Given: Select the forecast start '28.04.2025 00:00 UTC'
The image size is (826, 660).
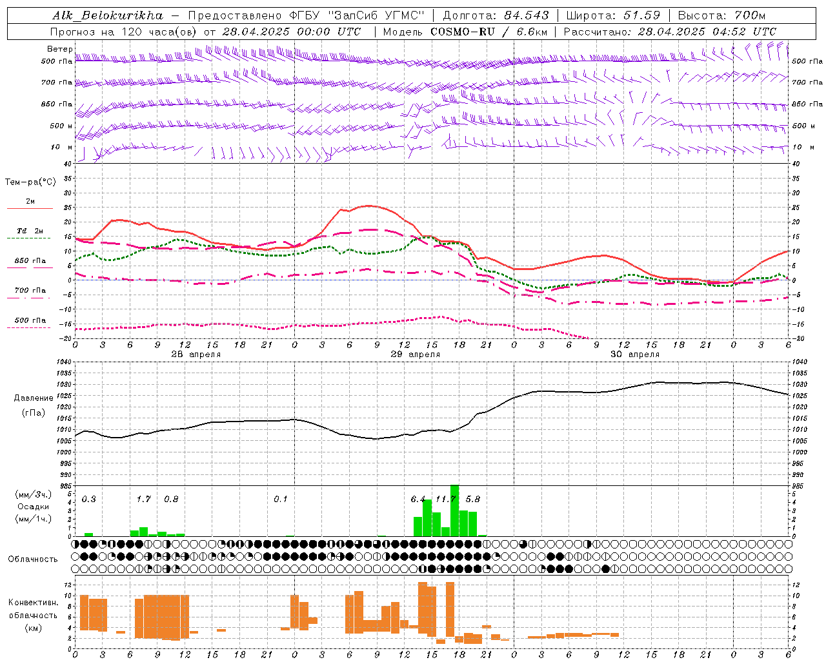Looking at the screenshot, I should pyautogui.click(x=292, y=32).
